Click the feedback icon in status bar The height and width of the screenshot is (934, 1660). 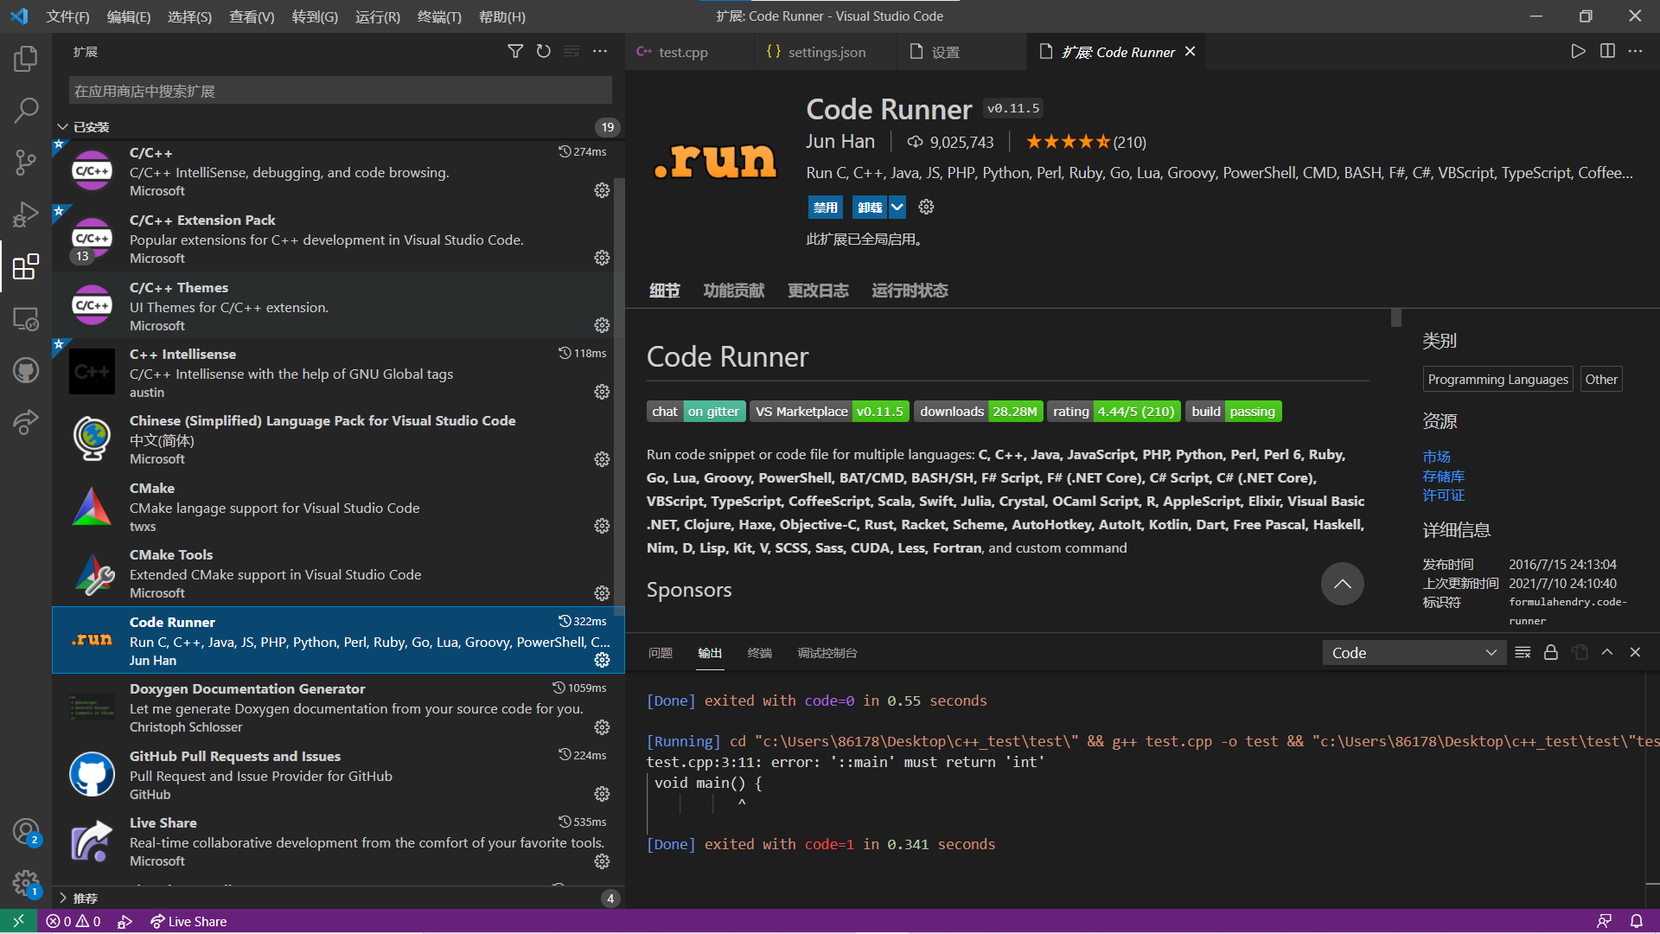point(1604,922)
